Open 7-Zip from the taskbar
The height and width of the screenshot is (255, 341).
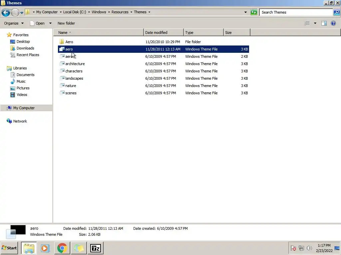point(96,248)
